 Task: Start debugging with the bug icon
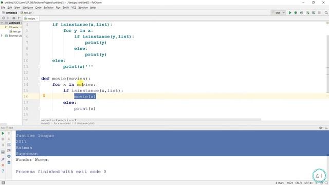point(296,13)
